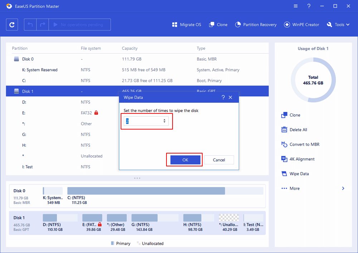Click the Refresh icon in the toolbar
Viewport: 358px width, 253px height.
pos(12,25)
